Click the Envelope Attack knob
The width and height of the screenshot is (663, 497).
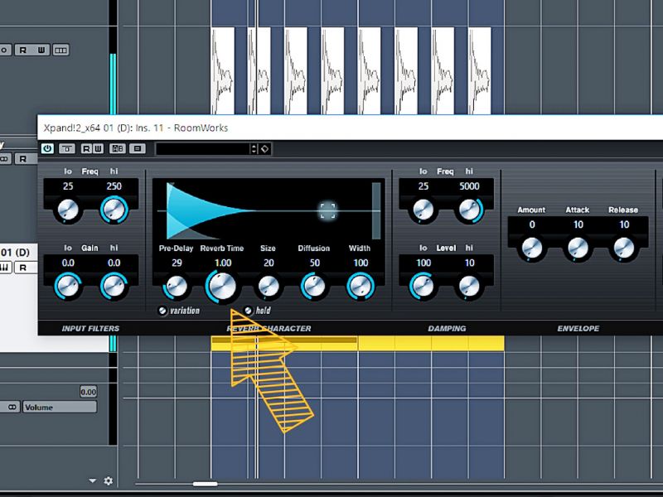[578, 248]
